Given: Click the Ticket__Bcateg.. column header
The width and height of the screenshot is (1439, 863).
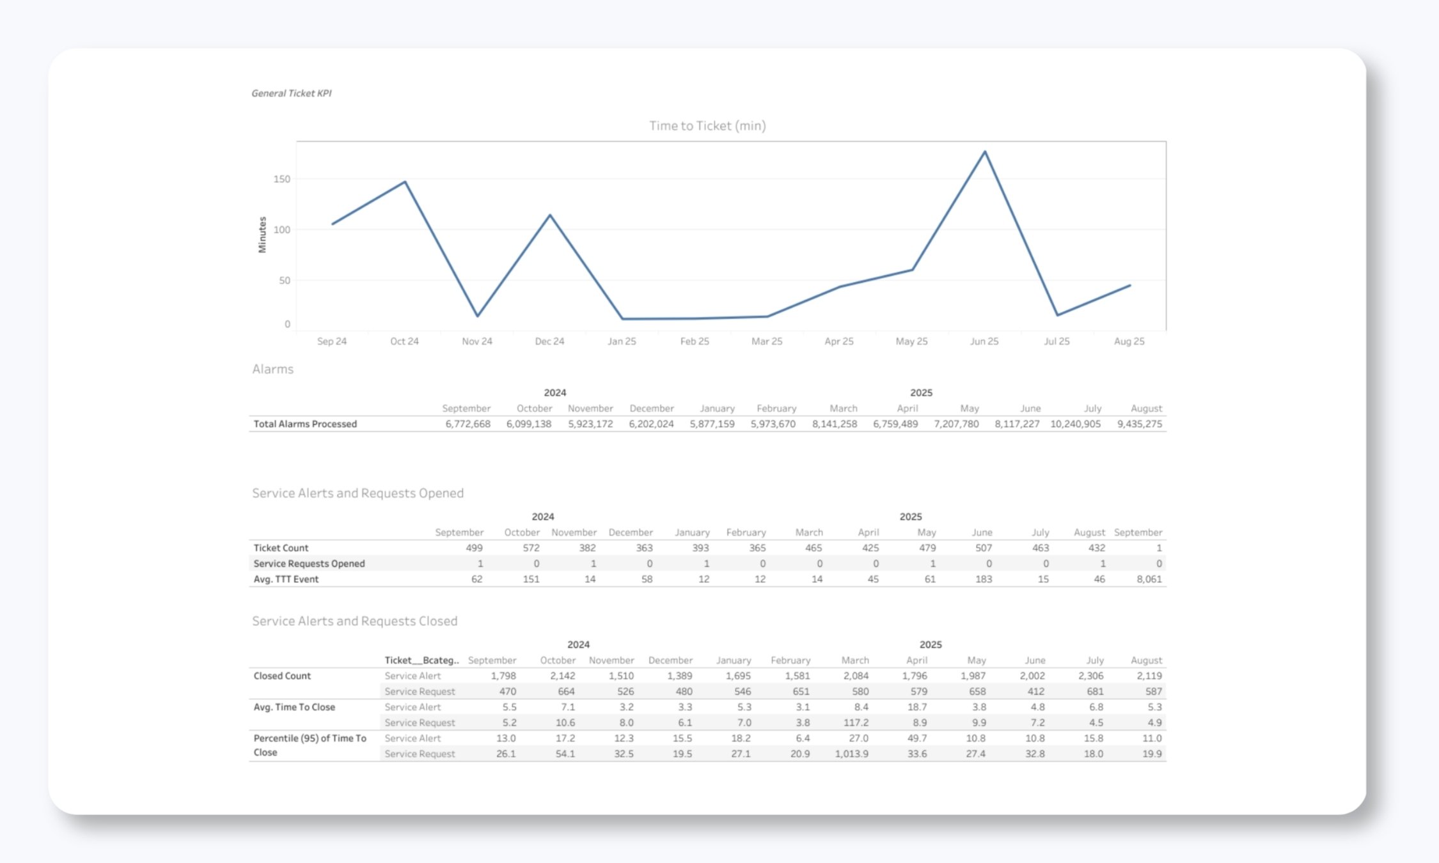Looking at the screenshot, I should [x=422, y=660].
